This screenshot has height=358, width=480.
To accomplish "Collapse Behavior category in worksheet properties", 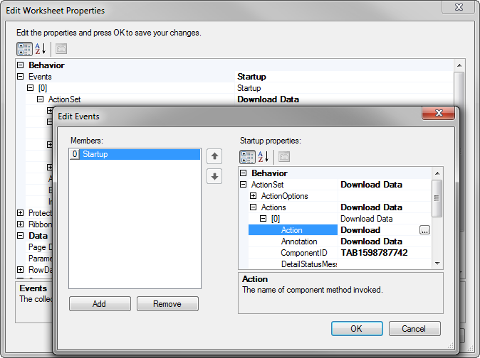I will pos(21,65).
